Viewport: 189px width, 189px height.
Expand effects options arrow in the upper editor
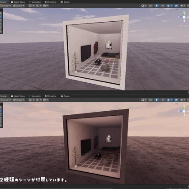pos(171,6)
